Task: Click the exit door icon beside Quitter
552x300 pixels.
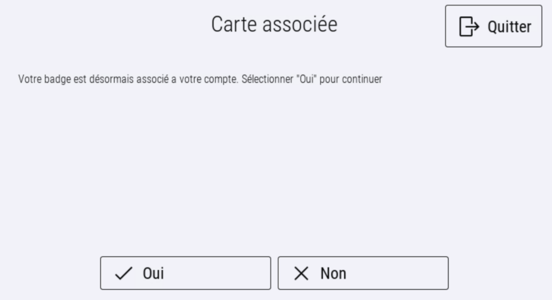Action: 469,26
